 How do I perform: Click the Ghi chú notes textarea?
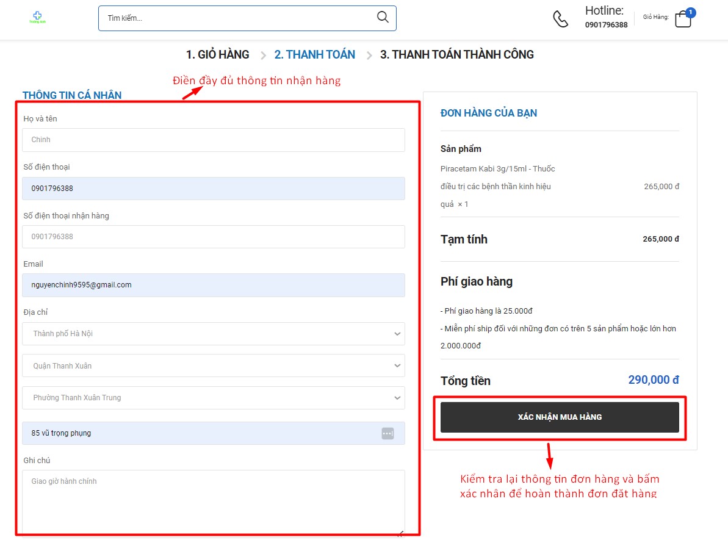(214, 500)
